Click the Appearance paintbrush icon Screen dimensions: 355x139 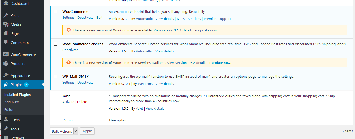[x=6, y=76]
